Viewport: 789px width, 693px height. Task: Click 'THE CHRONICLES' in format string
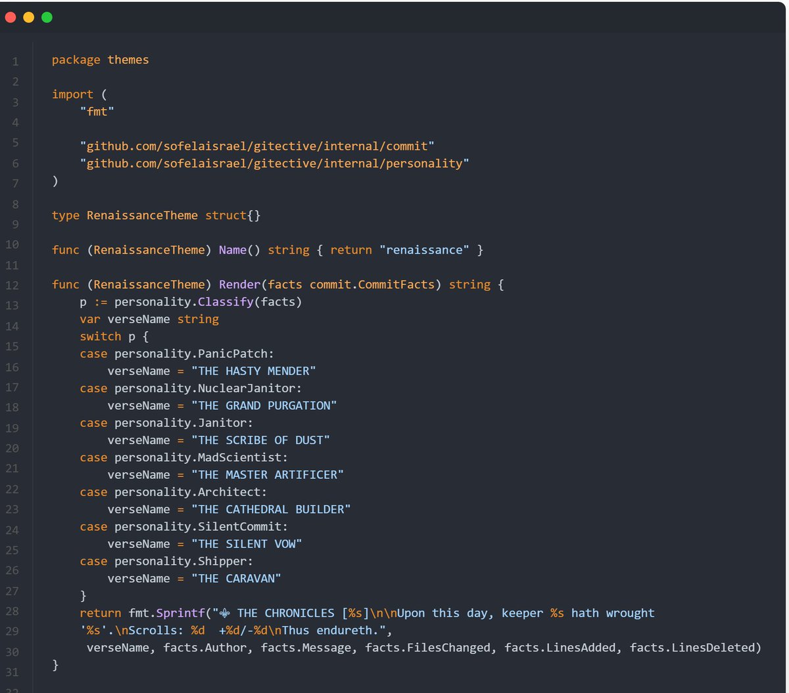[285, 613]
